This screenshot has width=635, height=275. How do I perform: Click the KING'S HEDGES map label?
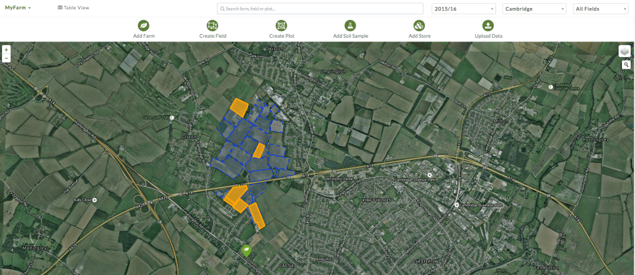(376, 200)
